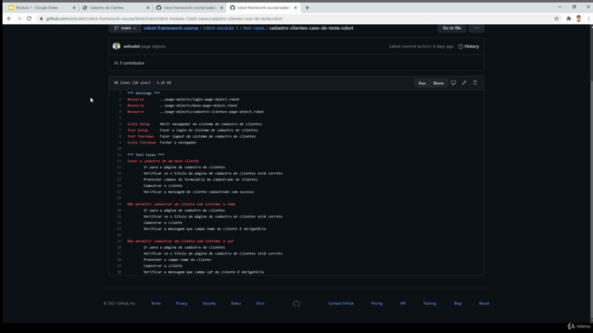Screen dimensions: 593x333
Task: Open the estivalet username link
Action: point(132,46)
